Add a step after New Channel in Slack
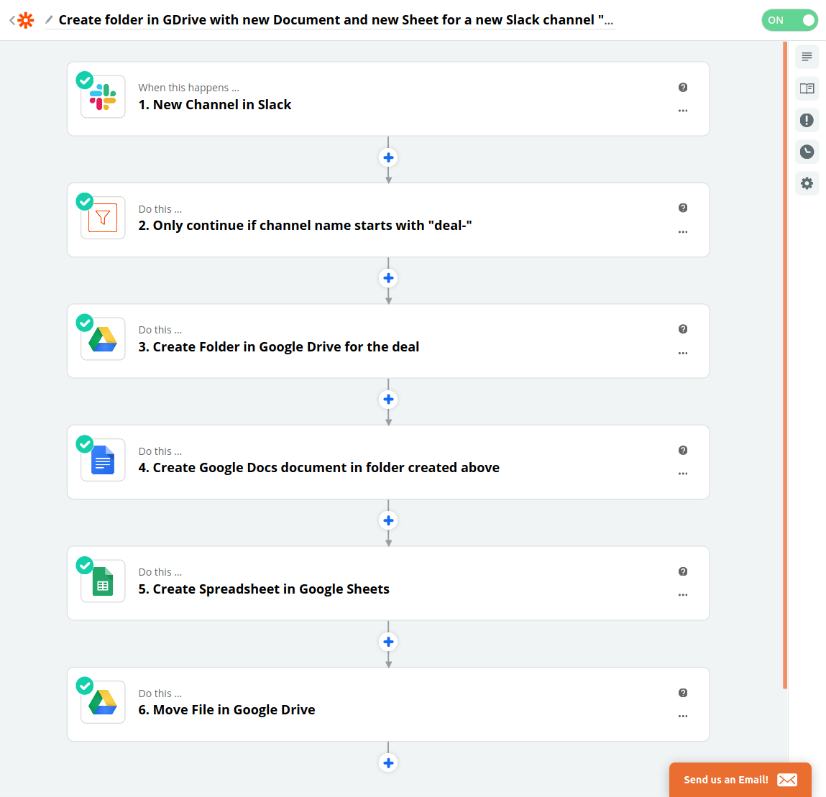 coord(388,157)
